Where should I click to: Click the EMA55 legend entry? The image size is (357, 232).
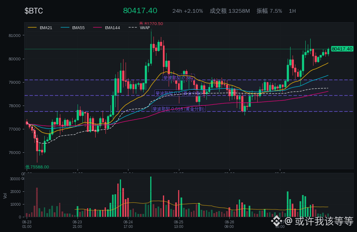click(73, 28)
